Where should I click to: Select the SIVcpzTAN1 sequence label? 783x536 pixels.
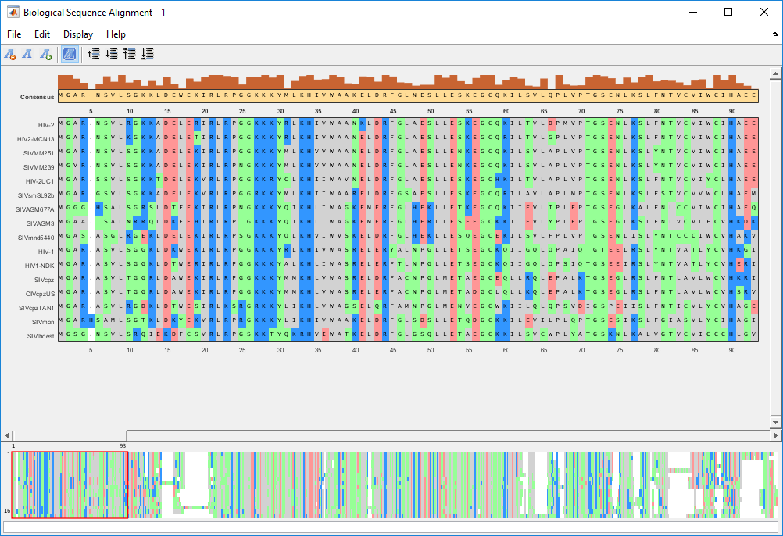35,308
